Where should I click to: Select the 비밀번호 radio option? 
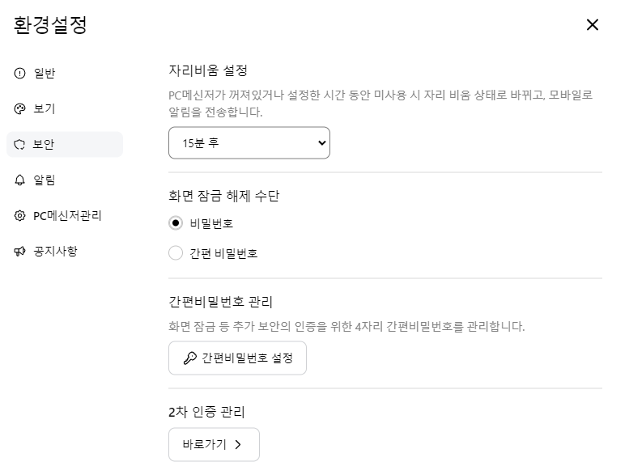click(x=176, y=223)
